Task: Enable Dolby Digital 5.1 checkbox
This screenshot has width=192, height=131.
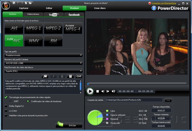Action: point(6,106)
